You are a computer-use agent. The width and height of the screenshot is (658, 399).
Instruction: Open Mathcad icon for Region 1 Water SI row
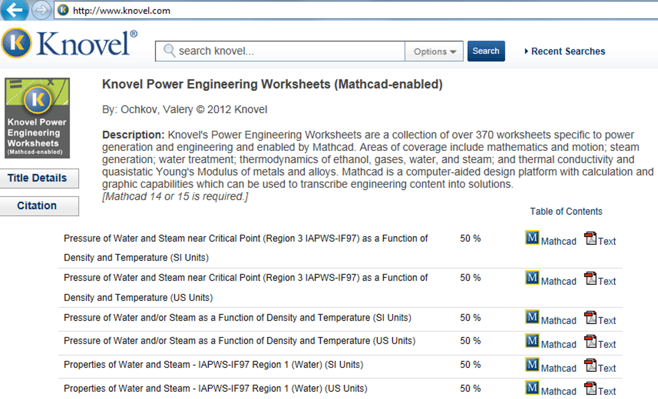(x=532, y=365)
